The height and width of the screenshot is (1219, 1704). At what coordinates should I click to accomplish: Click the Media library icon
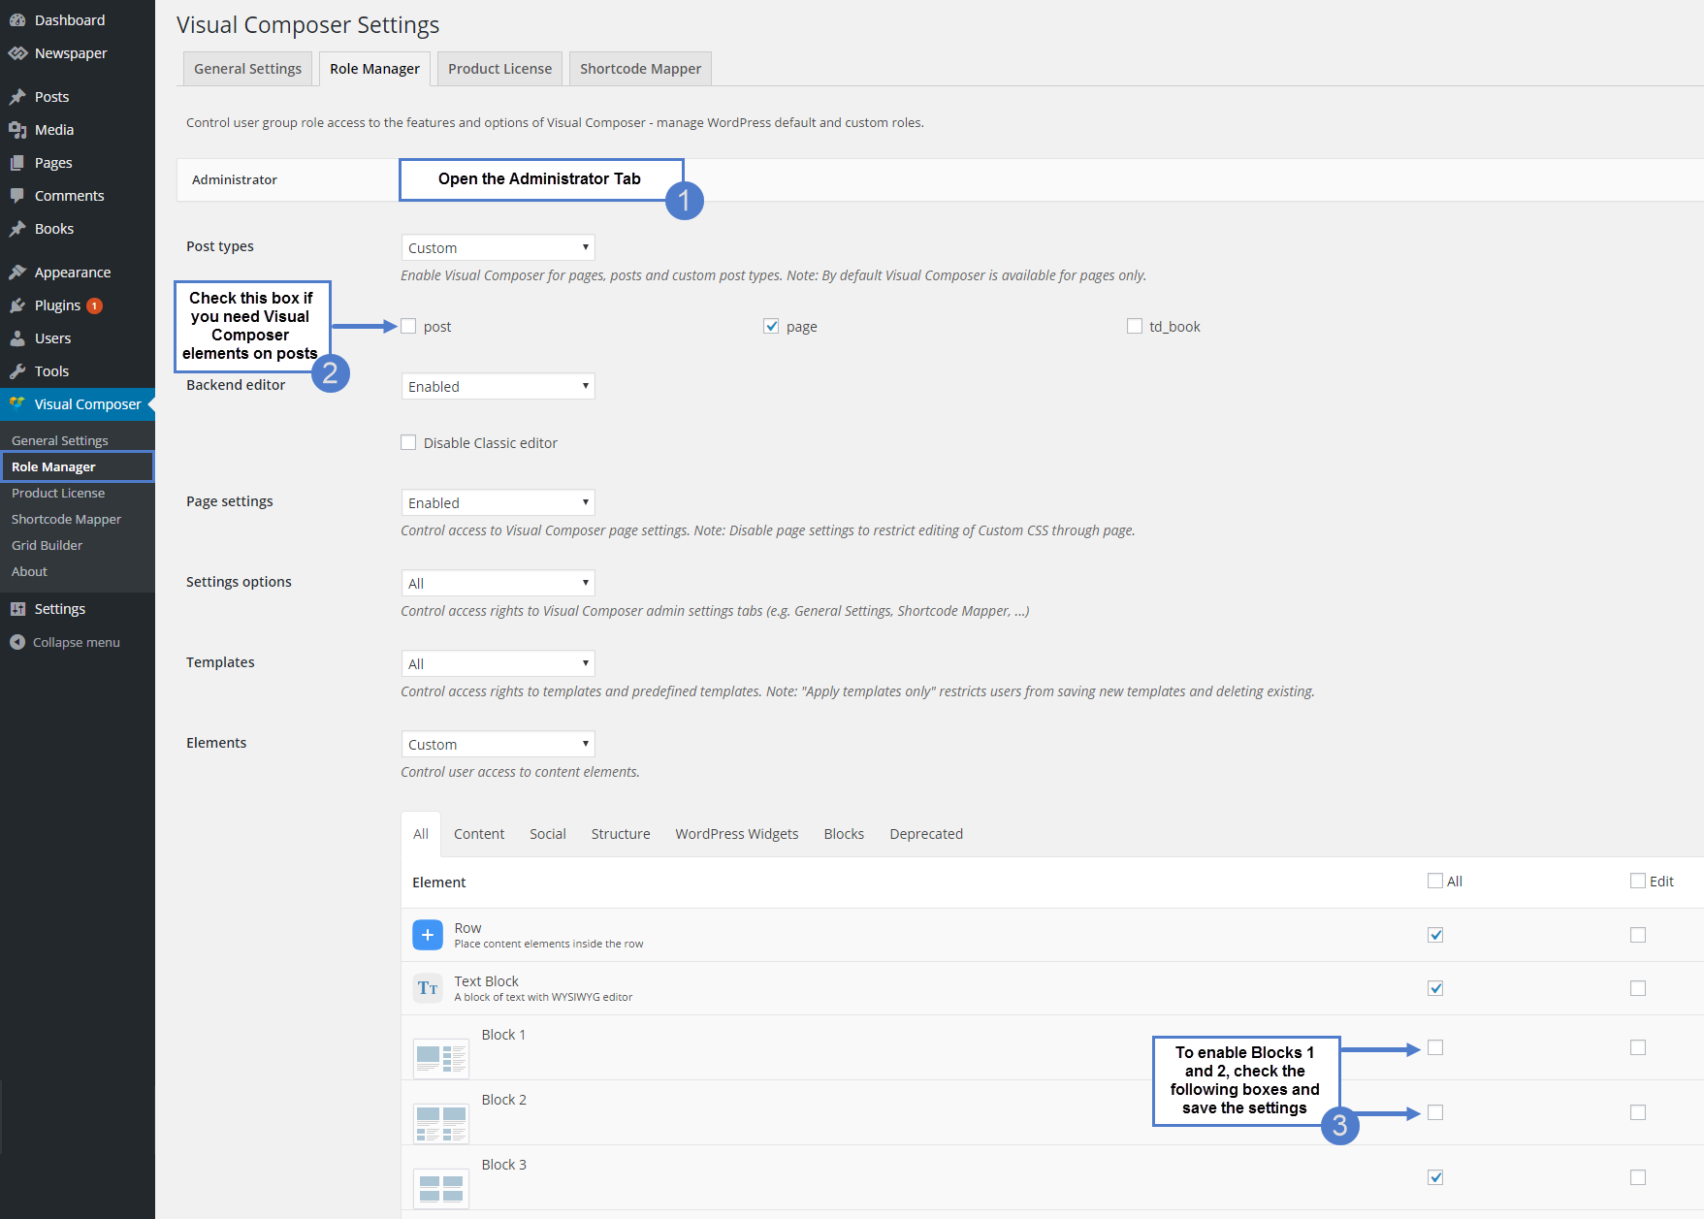pyautogui.click(x=17, y=130)
